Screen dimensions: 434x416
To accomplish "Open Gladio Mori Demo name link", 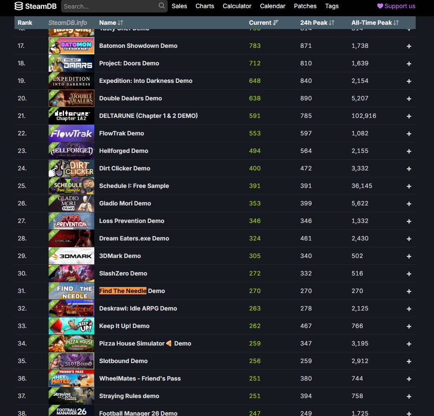I will click(x=125, y=203).
